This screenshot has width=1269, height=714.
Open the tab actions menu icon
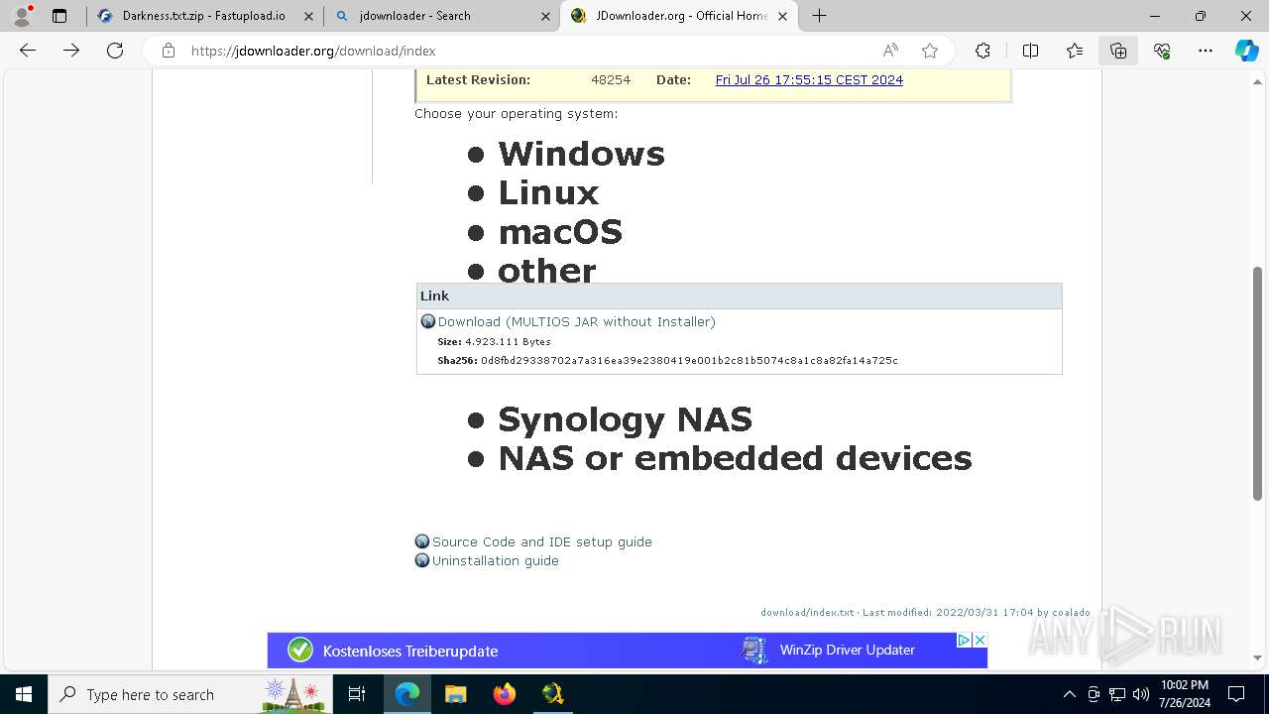[x=59, y=16]
